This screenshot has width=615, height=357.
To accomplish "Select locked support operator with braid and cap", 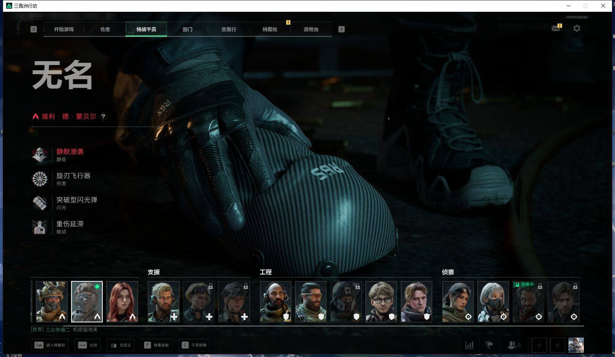I will point(234,301).
